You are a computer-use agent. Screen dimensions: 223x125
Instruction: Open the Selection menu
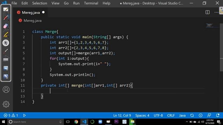tap(39, 3)
